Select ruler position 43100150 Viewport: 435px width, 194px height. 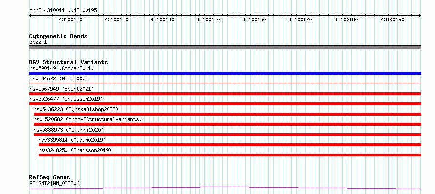click(x=209, y=19)
